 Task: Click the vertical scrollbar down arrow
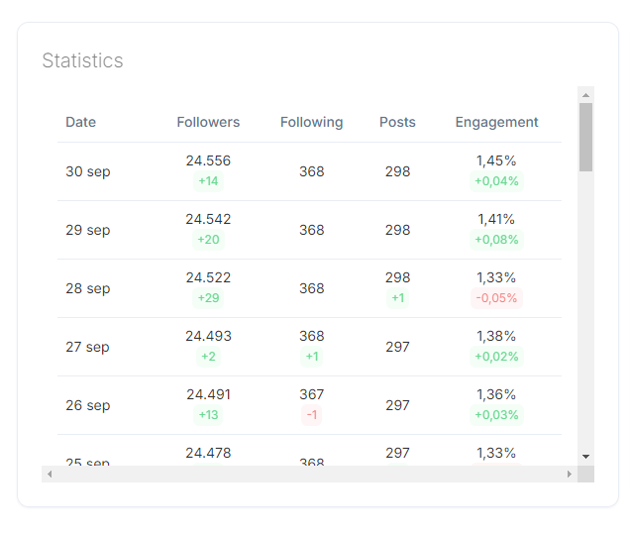click(x=585, y=457)
